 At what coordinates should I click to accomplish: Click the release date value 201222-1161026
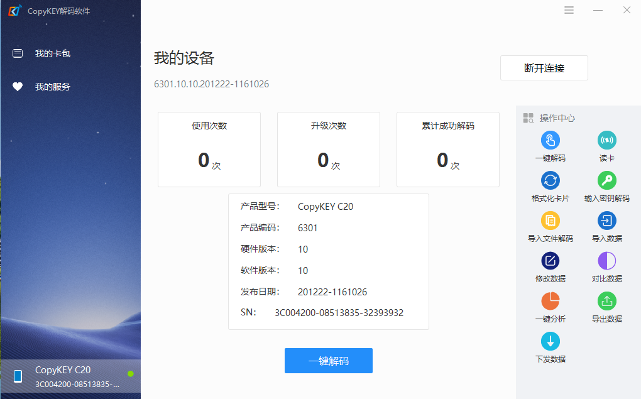(332, 292)
